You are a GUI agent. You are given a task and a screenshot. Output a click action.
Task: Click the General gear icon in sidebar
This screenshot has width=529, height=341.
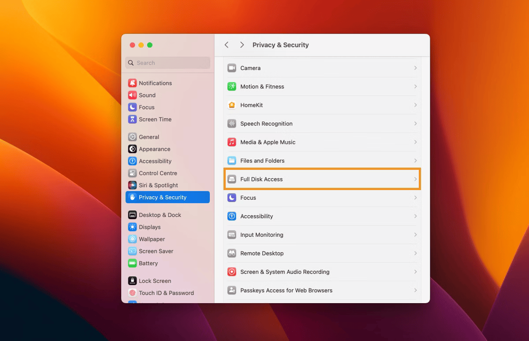click(x=132, y=137)
